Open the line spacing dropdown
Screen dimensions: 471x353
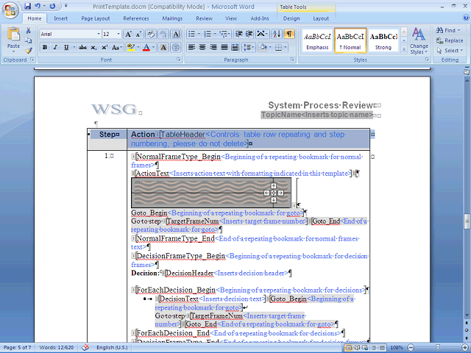click(249, 47)
